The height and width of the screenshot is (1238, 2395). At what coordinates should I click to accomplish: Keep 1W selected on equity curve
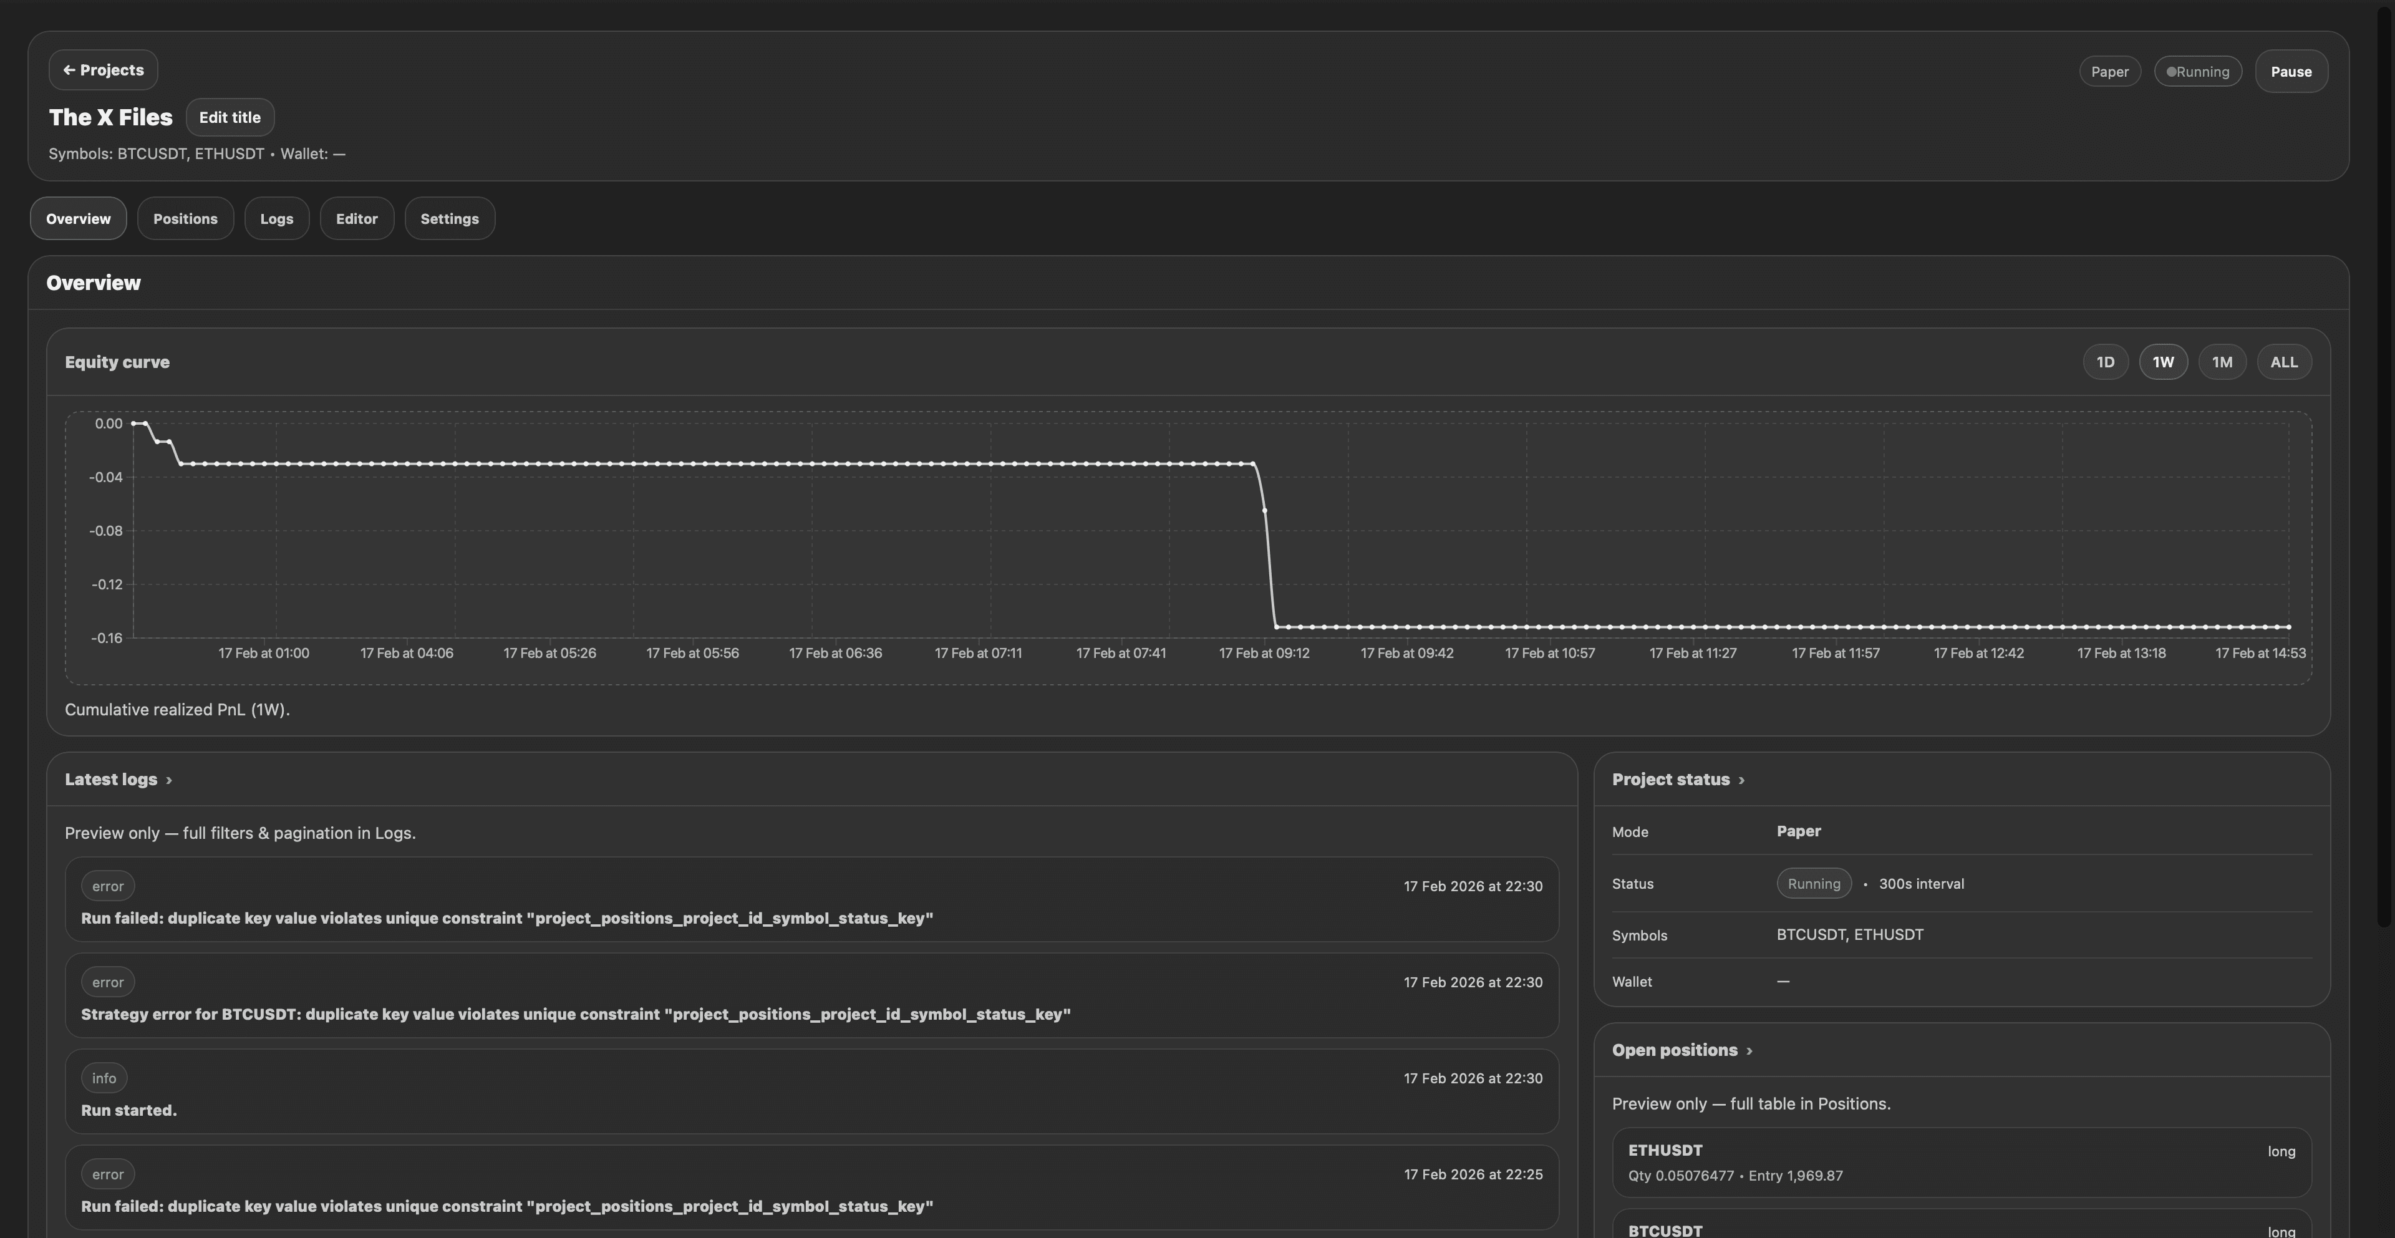tap(2164, 362)
